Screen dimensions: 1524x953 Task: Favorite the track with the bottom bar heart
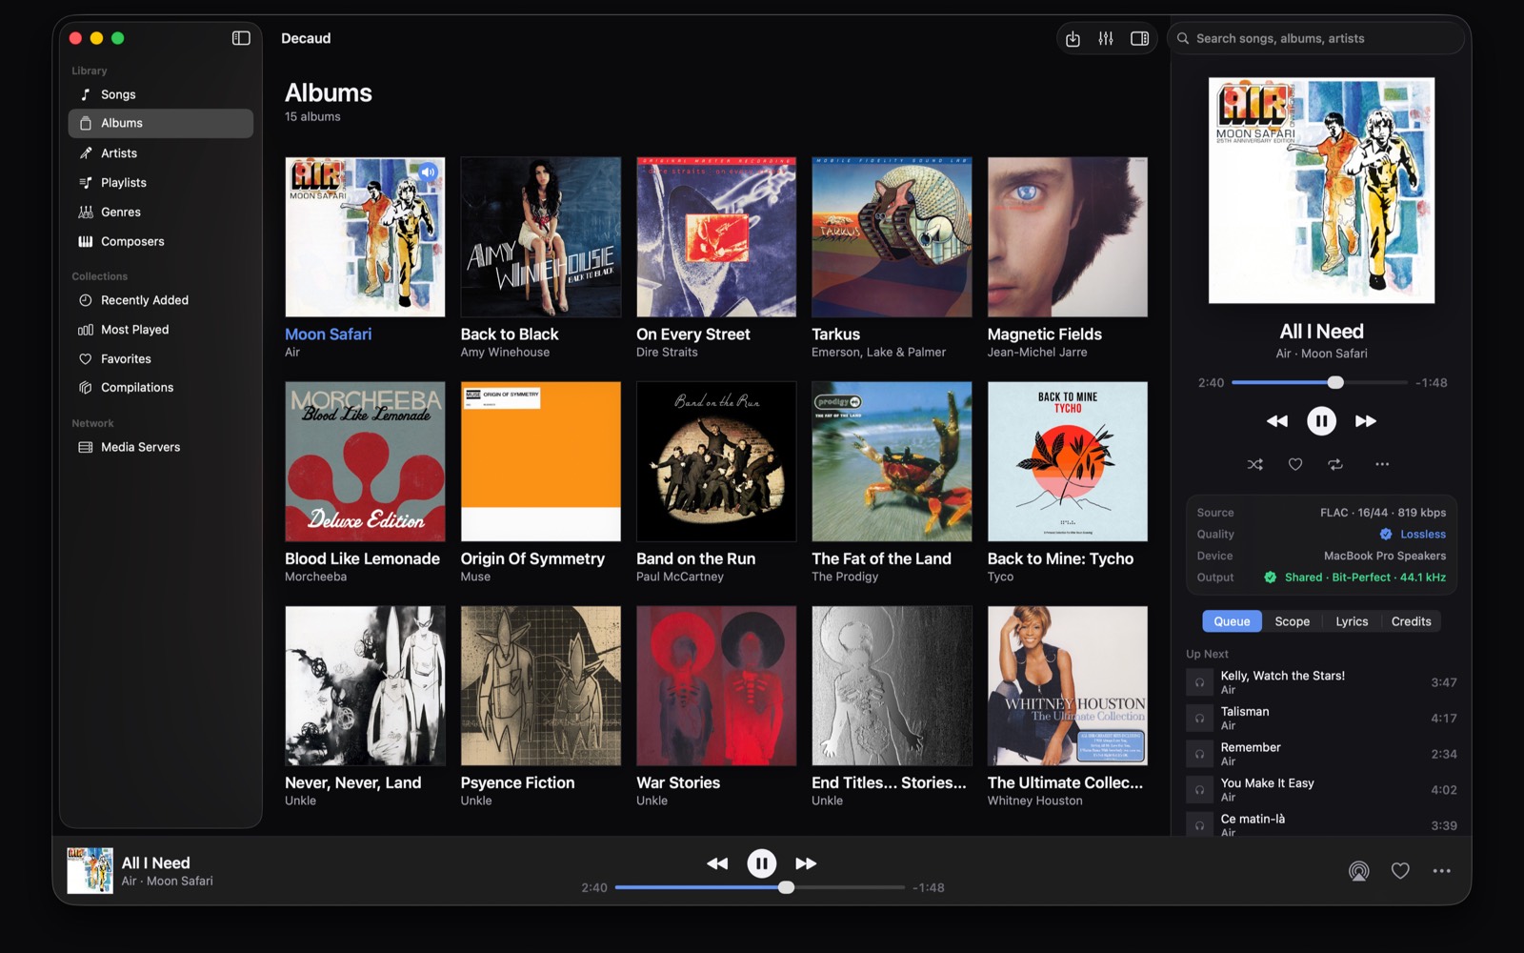point(1400,871)
